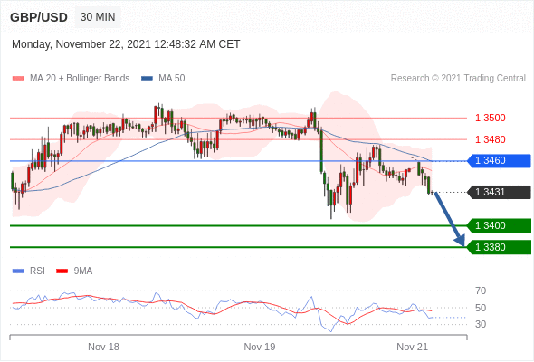Click the 9MA red legend swatch
Viewport: 534px width, 362px height.
[62, 271]
